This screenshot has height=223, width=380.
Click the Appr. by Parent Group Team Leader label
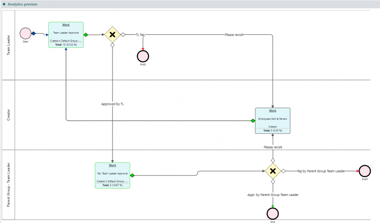tap(273, 194)
